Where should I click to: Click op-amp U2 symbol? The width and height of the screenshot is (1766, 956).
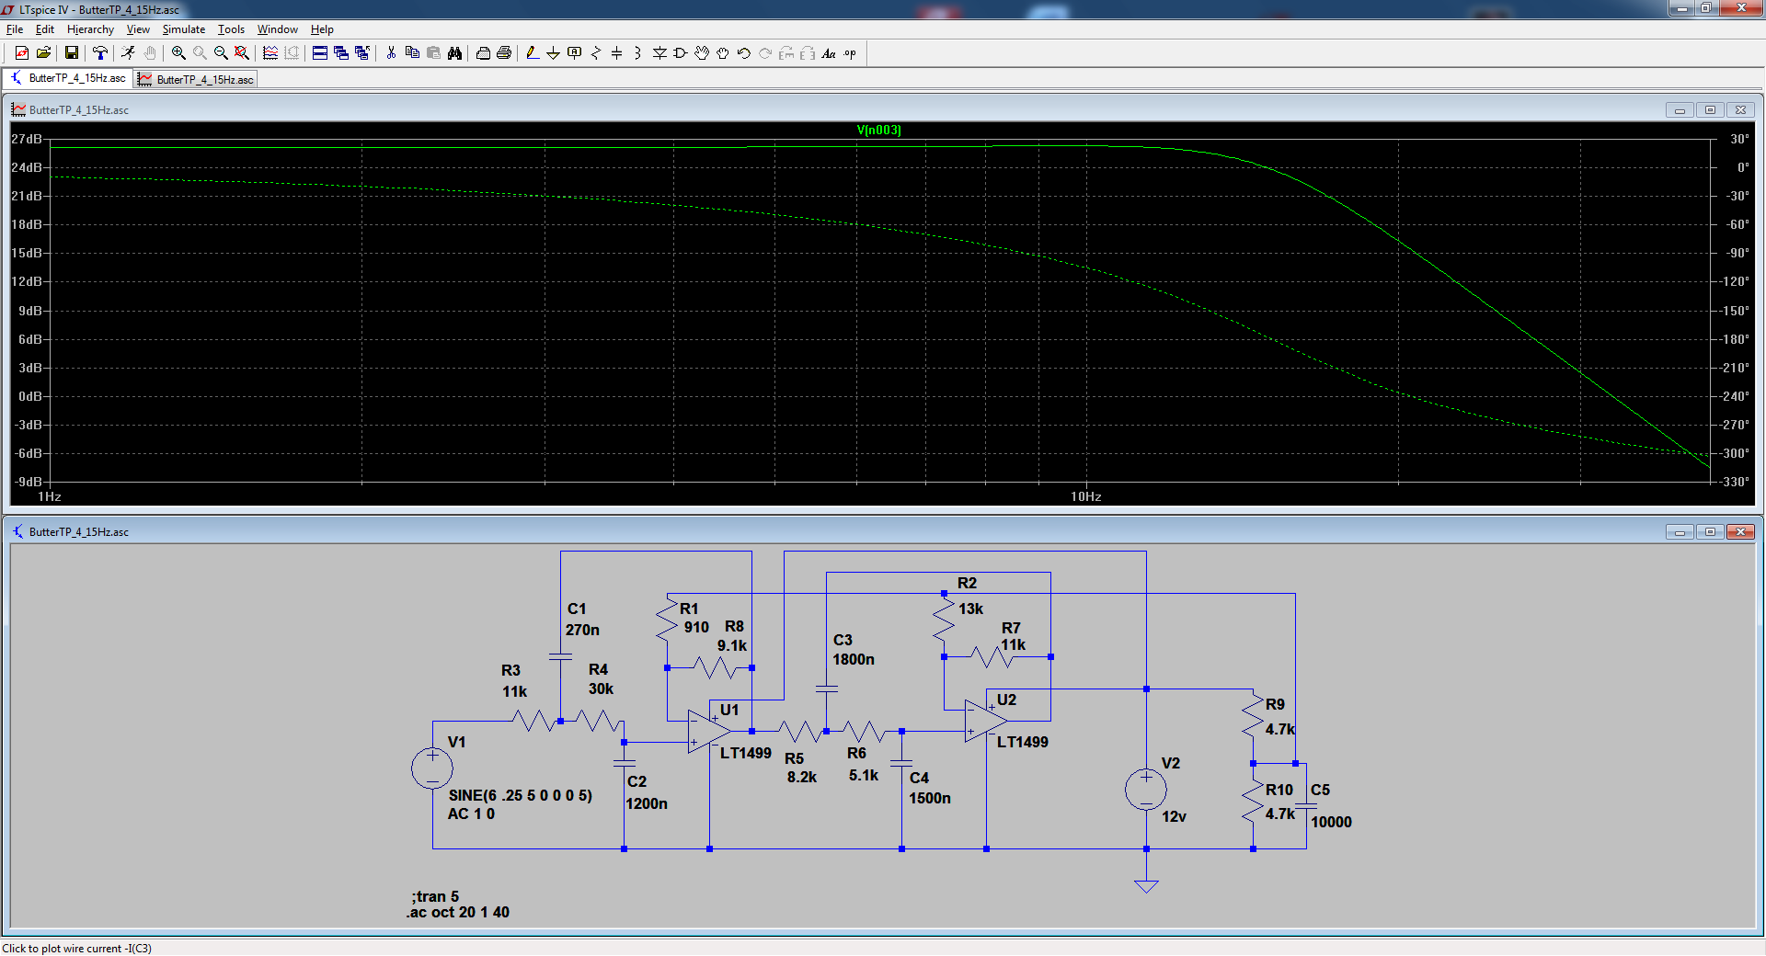tap(986, 722)
